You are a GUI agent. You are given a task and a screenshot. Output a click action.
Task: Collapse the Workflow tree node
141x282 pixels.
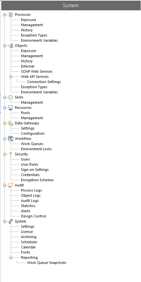(x=5, y=139)
